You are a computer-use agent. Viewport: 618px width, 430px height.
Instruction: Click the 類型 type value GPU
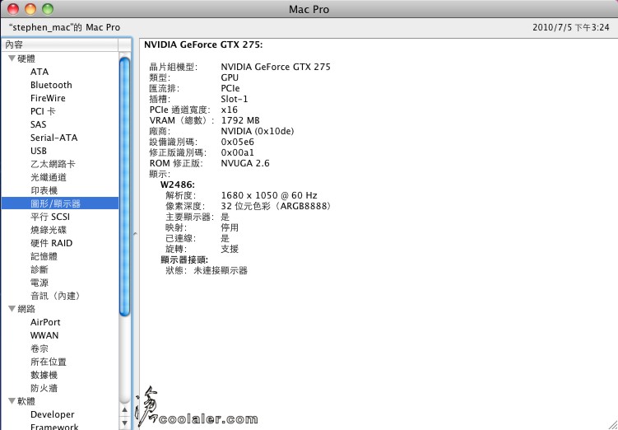[230, 77]
